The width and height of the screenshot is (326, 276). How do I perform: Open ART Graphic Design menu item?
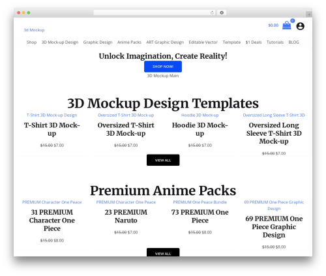pyautogui.click(x=165, y=42)
